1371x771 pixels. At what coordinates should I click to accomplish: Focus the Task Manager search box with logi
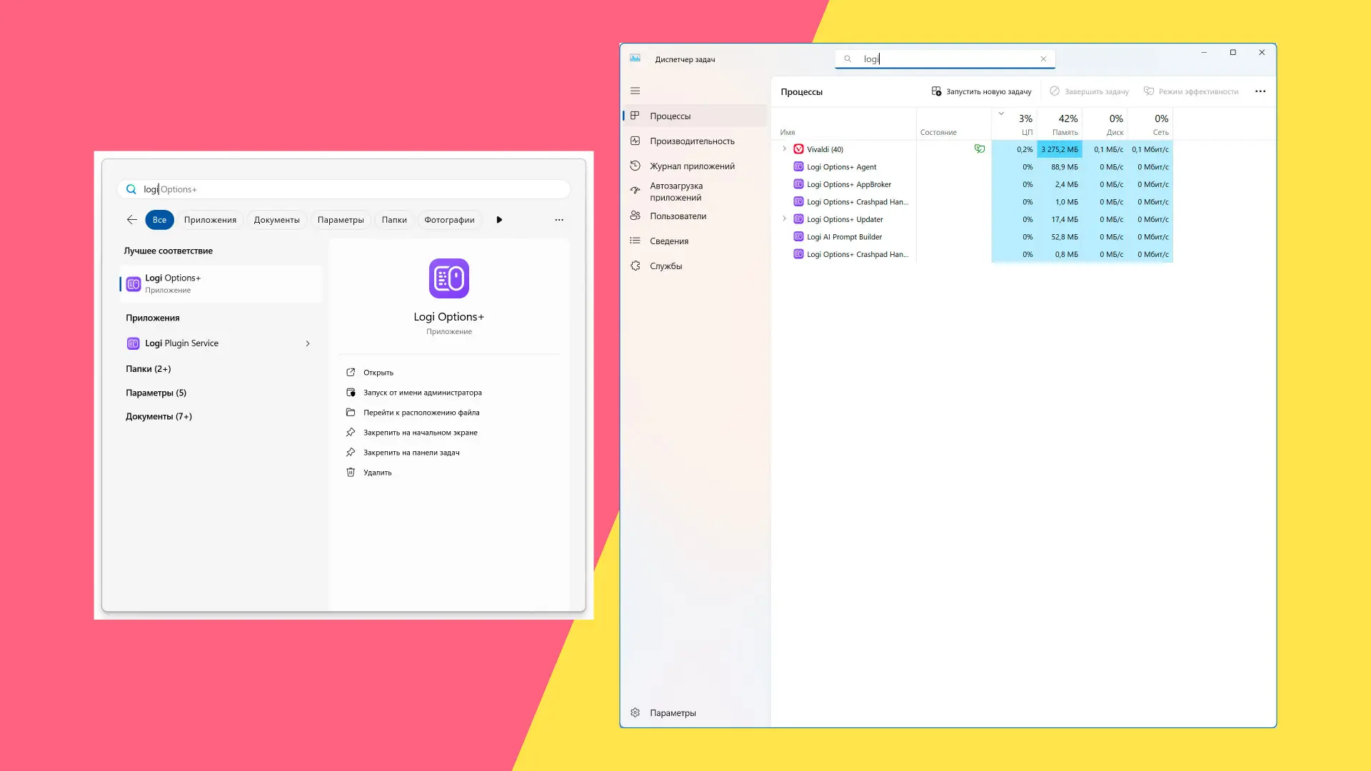tap(945, 59)
